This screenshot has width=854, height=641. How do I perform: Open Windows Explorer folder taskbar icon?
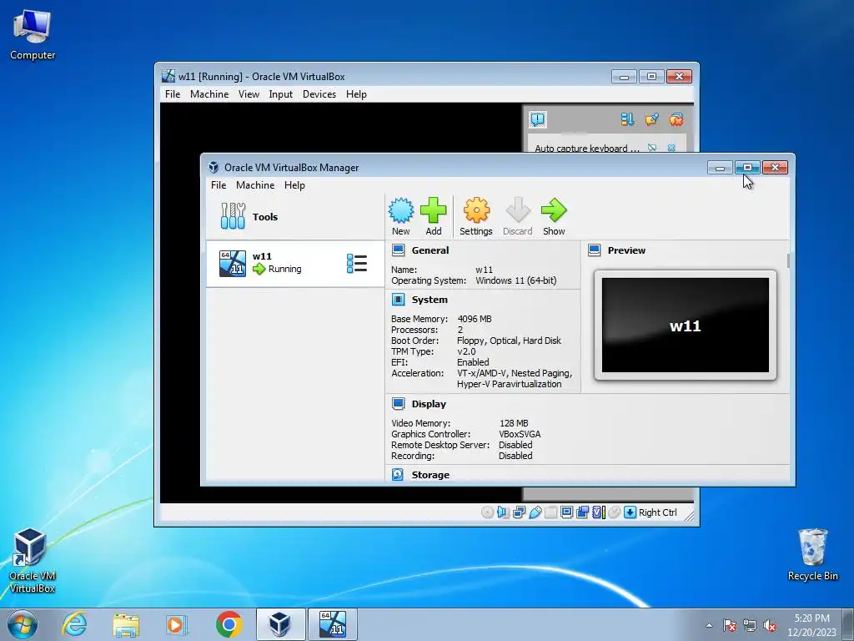tap(126, 624)
